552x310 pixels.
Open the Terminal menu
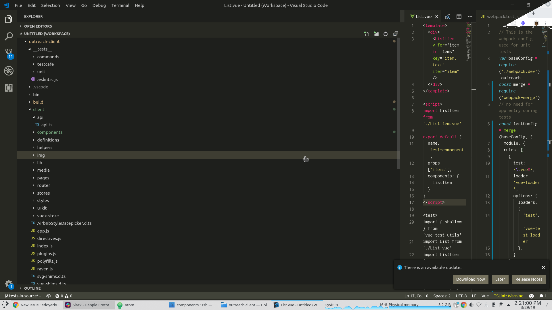(120, 5)
